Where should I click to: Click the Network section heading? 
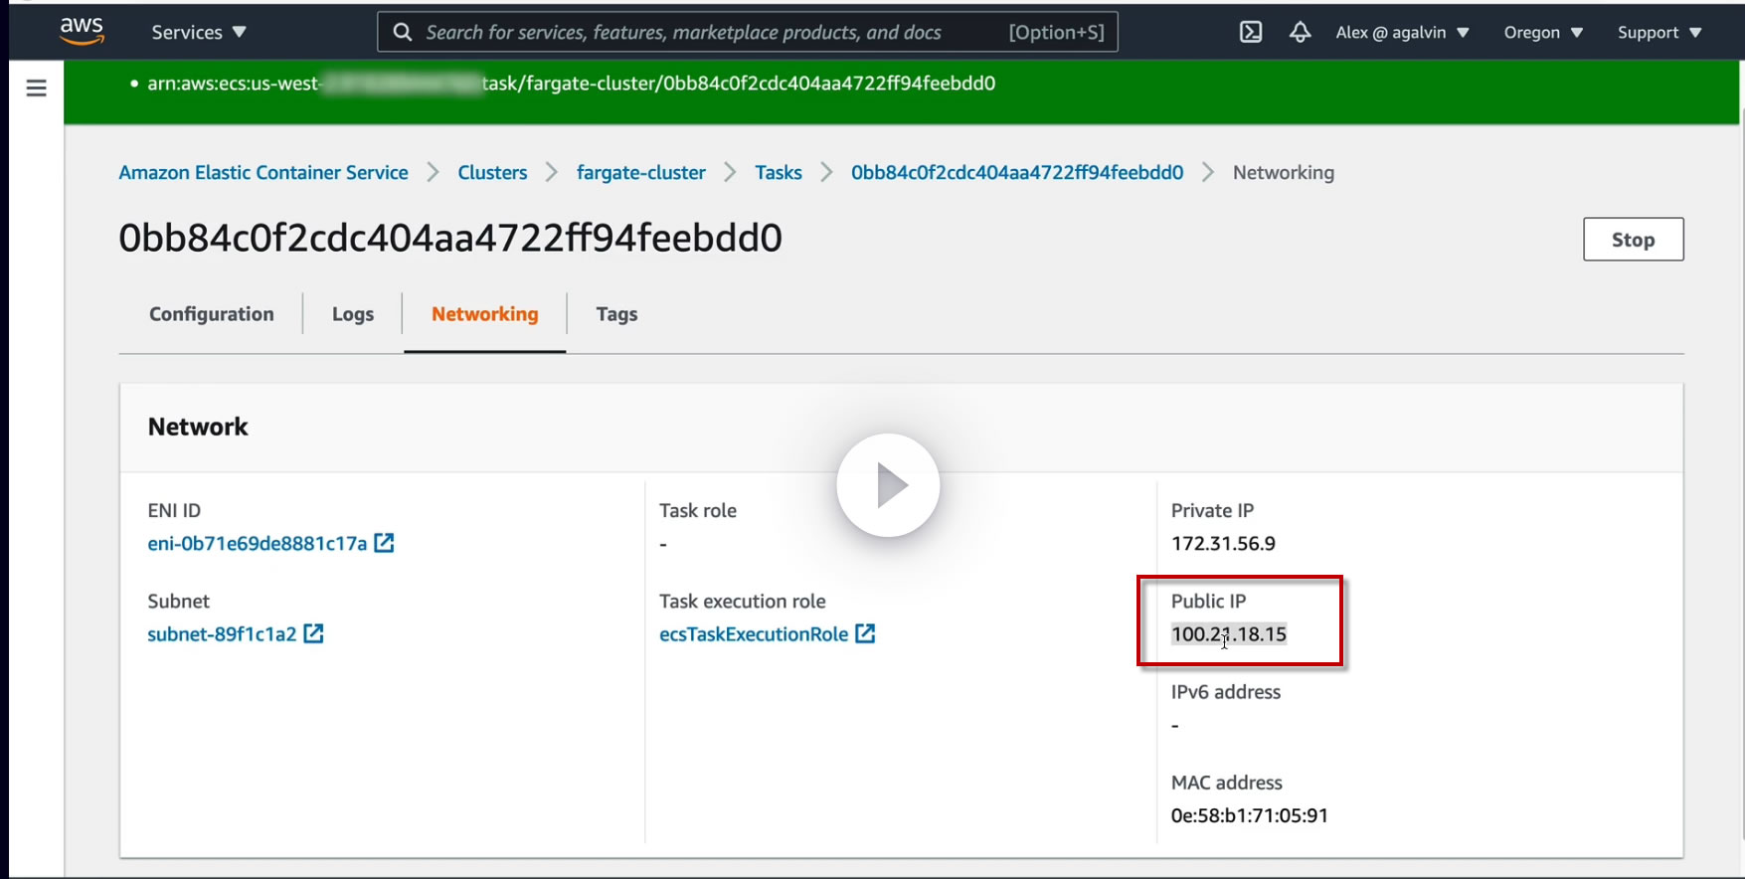click(x=198, y=427)
